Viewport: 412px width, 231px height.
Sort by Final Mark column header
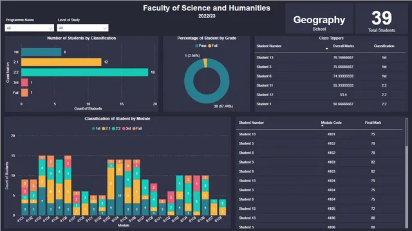click(373, 123)
